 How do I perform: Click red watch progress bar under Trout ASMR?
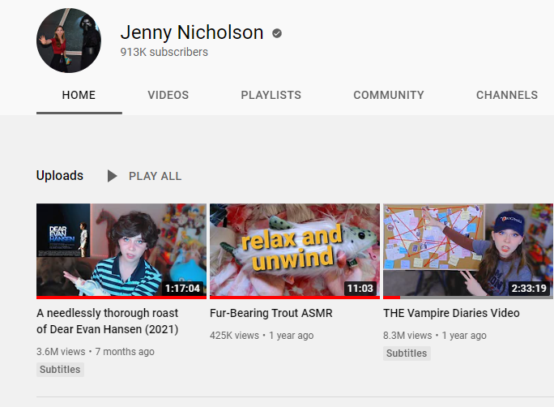pyautogui.click(x=295, y=298)
